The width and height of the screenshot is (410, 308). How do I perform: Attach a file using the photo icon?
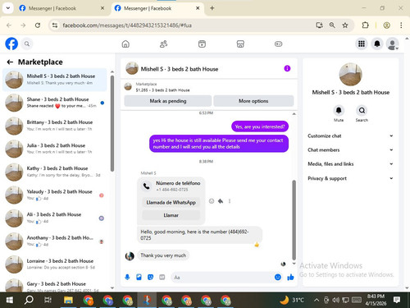[139, 278]
